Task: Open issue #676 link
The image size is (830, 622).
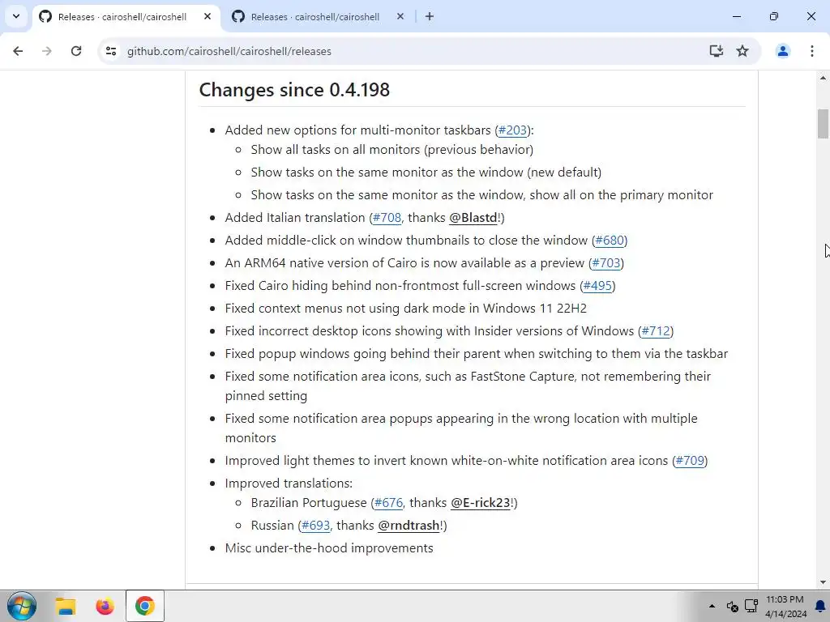Action: (x=388, y=503)
